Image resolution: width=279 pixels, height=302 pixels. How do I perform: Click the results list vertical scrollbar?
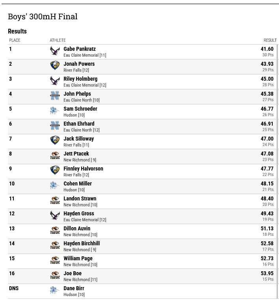(277, 171)
